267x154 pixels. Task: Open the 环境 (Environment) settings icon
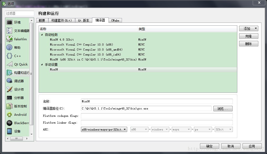point(9,22)
